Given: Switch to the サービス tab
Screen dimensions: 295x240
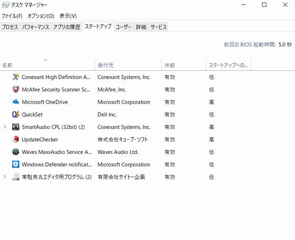Looking at the screenshot, I should (x=158, y=27).
